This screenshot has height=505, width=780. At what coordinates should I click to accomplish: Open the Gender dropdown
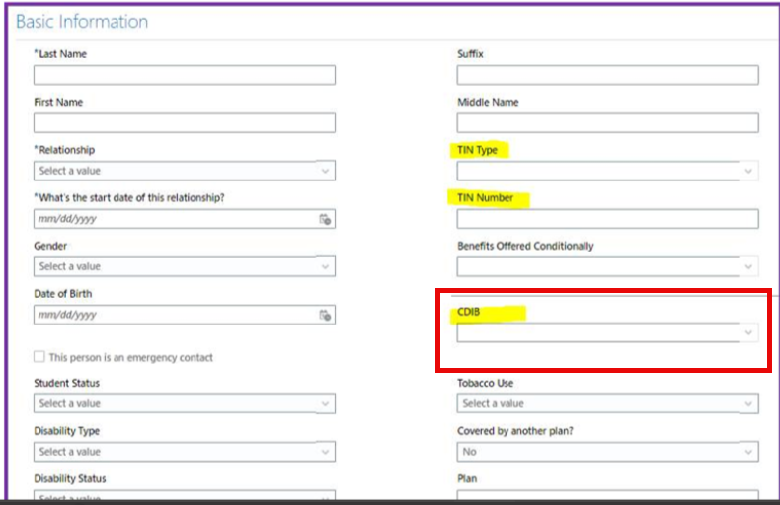(185, 267)
